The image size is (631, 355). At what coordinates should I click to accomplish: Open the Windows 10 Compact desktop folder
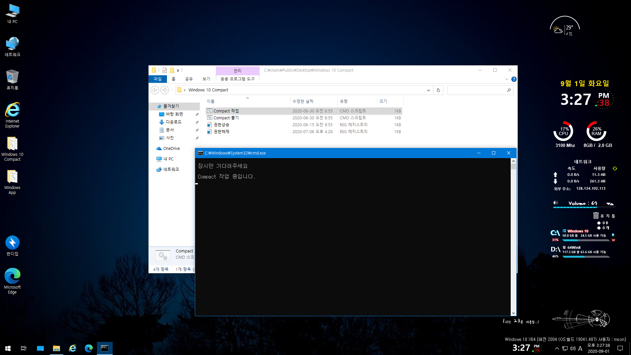[x=12, y=149]
